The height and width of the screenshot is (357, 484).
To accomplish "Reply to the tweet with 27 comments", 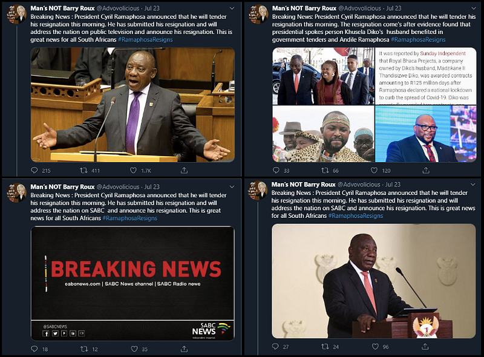I will 275,346.
